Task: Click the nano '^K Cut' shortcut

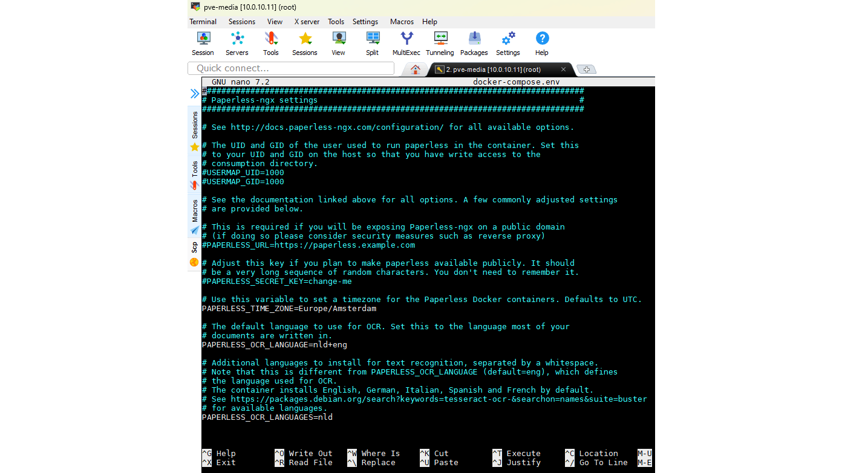Action: coord(434,454)
